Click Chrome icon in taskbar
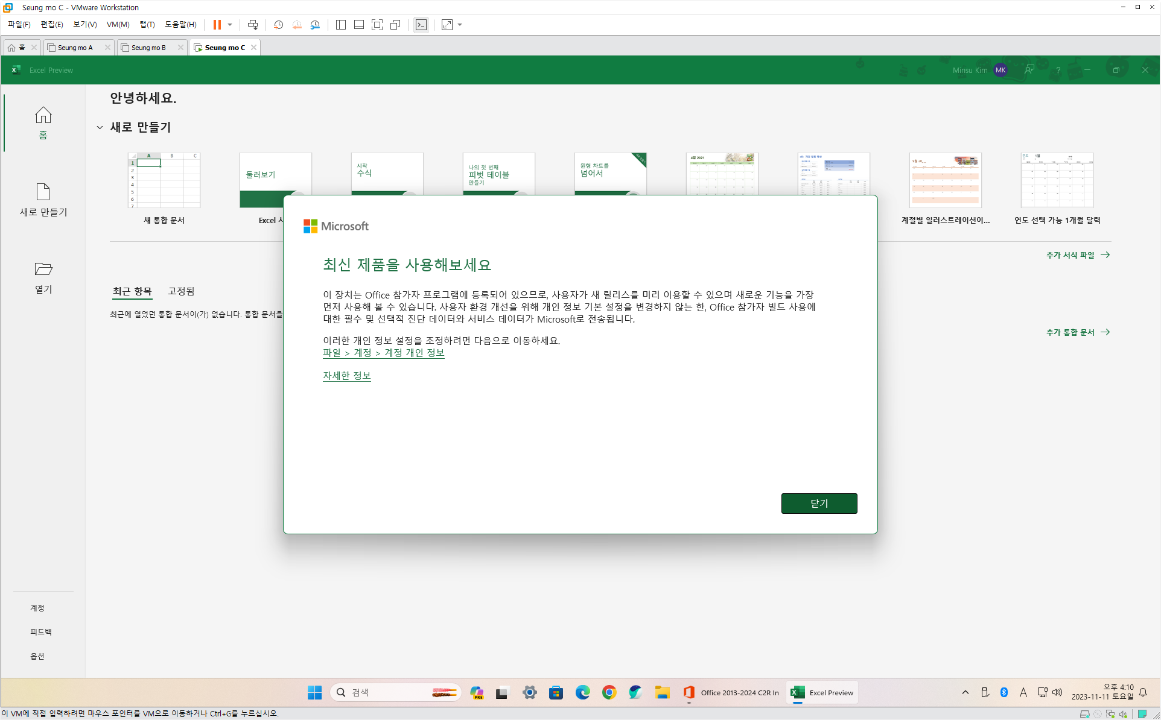 (x=609, y=692)
